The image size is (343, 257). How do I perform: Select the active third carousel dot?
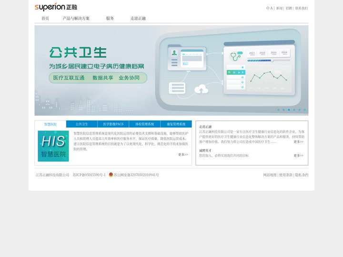(x=289, y=110)
